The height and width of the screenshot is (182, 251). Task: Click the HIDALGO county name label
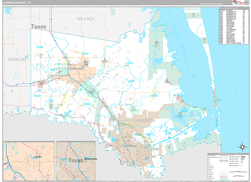coord(17,59)
